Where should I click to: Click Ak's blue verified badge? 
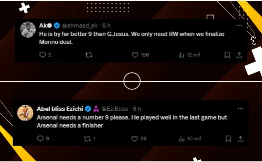tap(57, 25)
